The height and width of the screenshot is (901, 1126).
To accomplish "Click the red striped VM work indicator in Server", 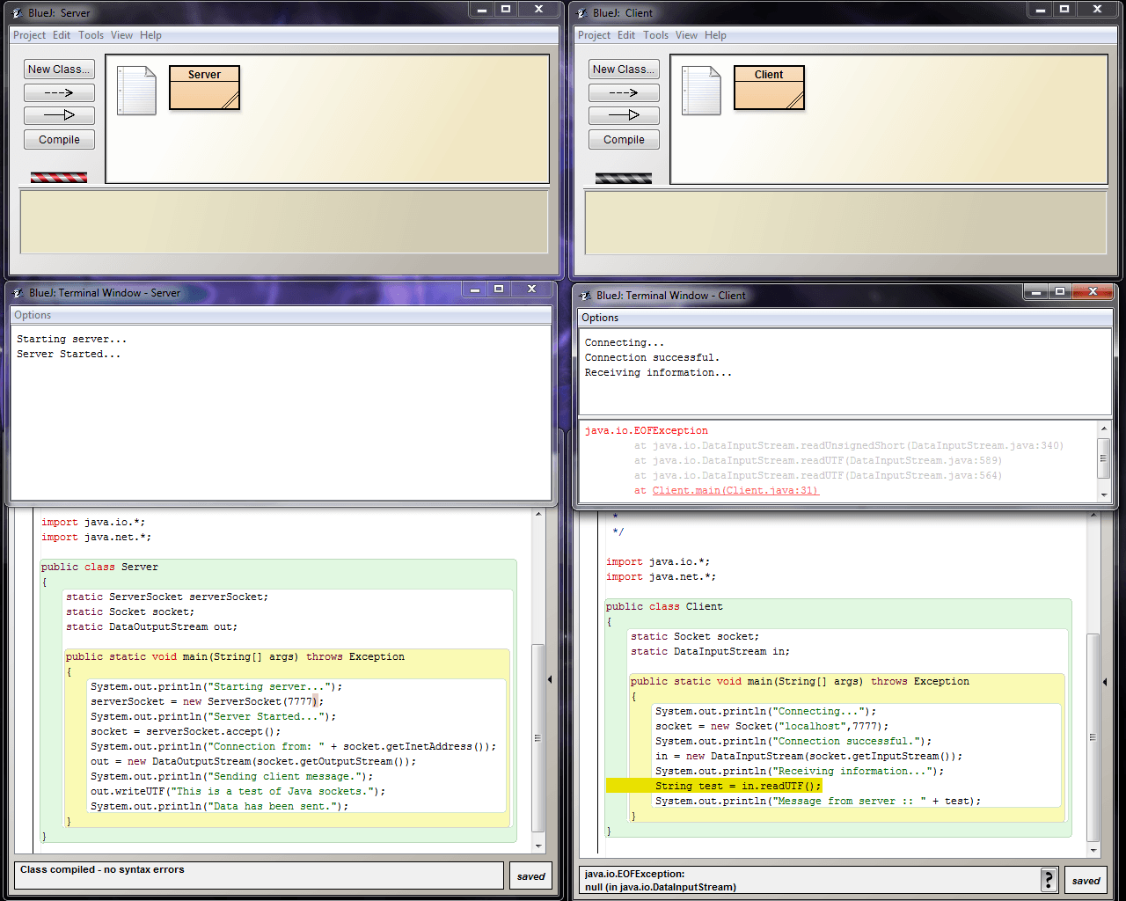I will [59, 178].
